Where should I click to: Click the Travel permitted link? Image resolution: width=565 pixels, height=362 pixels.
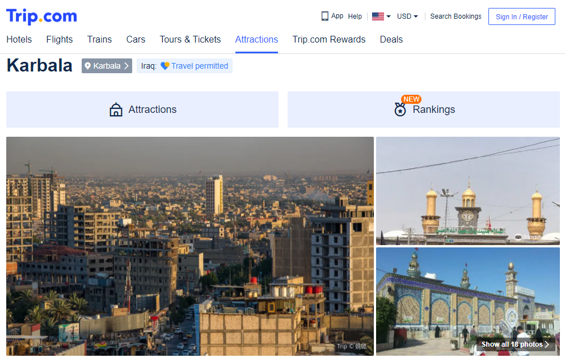(x=200, y=66)
